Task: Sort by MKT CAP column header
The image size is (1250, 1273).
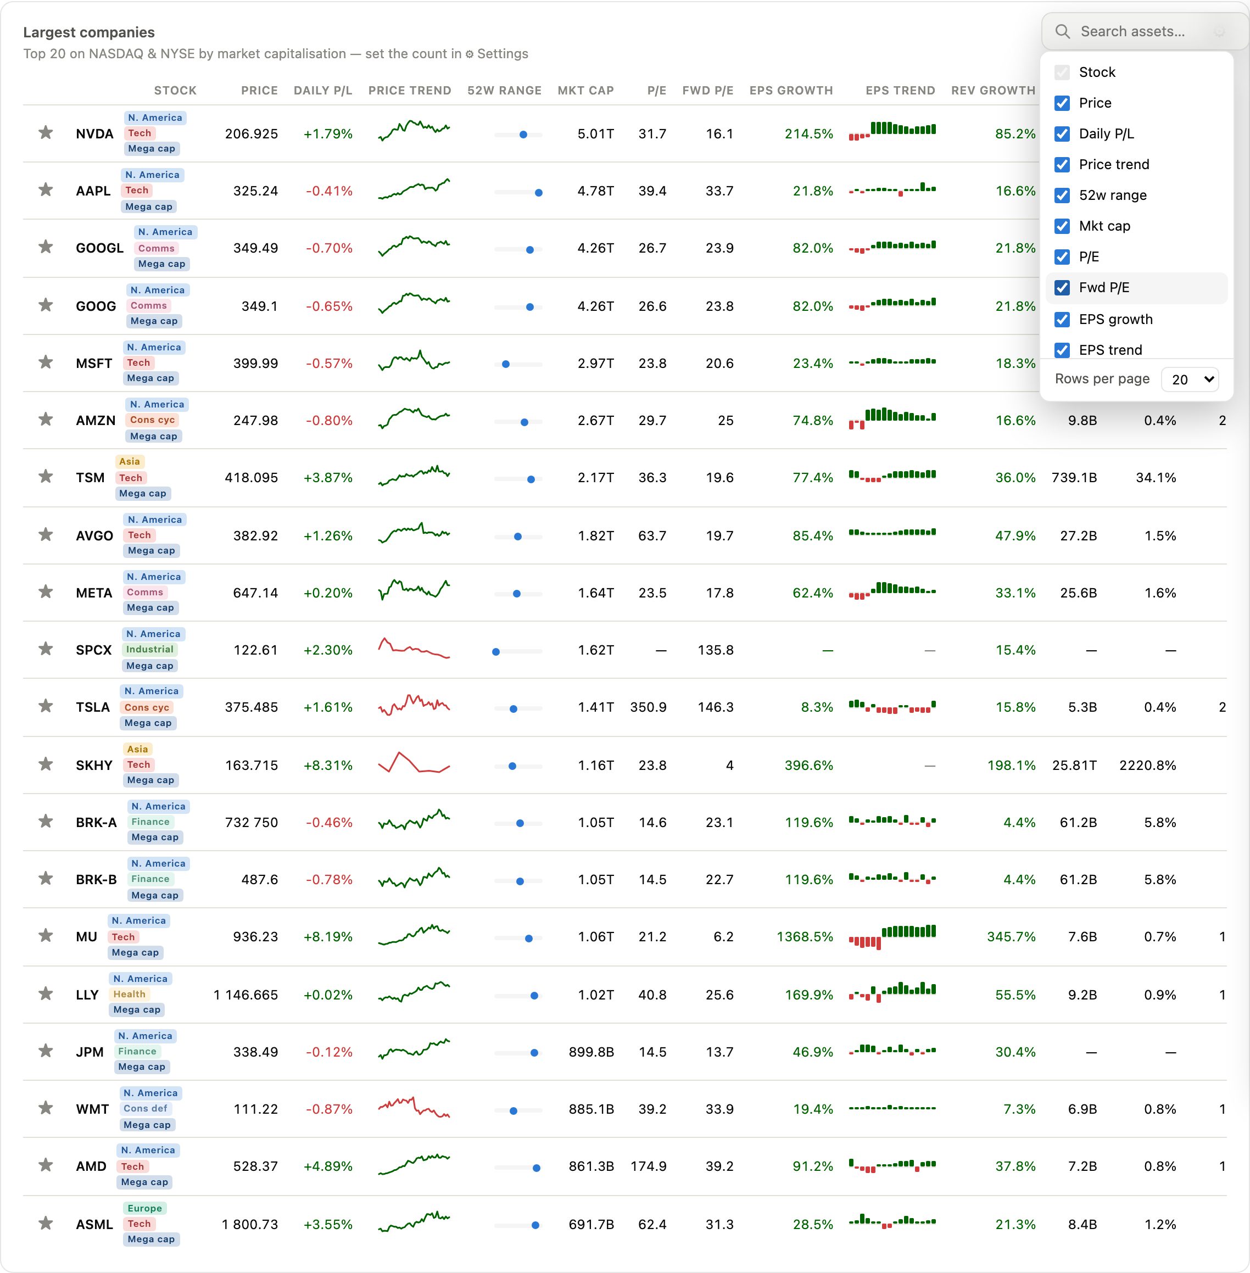Action: [x=585, y=91]
